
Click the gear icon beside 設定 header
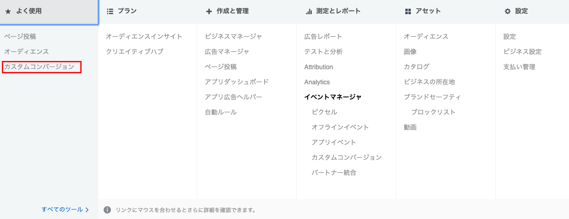pyautogui.click(x=508, y=11)
